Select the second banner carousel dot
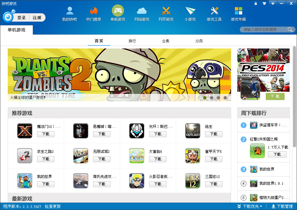The height and width of the screenshot is (210, 297). tap(212, 98)
